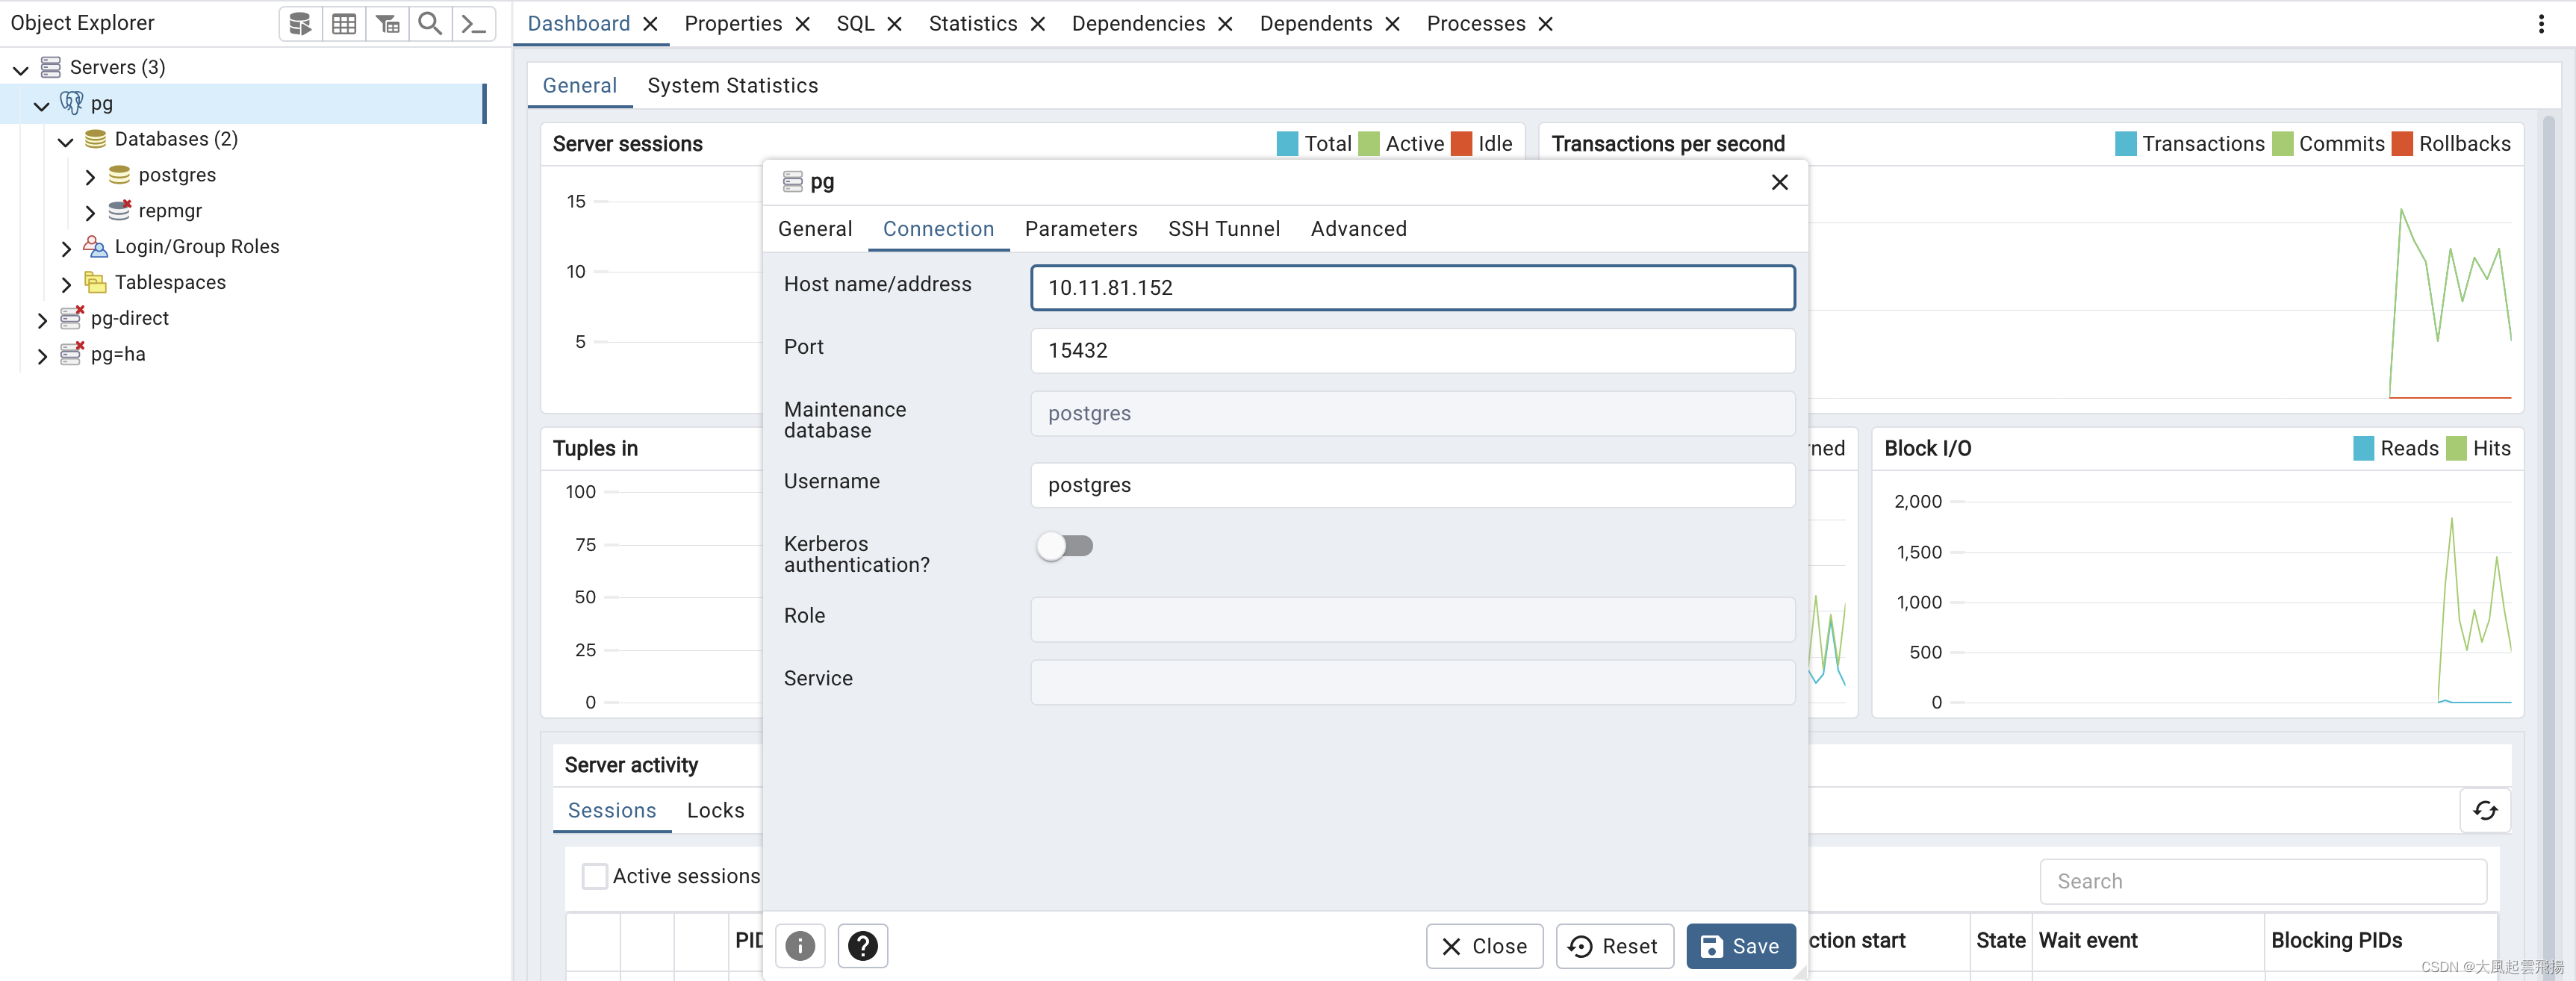The height and width of the screenshot is (981, 2576).
Task: Launch the PSQL terminal tool
Action: pyautogui.click(x=474, y=23)
